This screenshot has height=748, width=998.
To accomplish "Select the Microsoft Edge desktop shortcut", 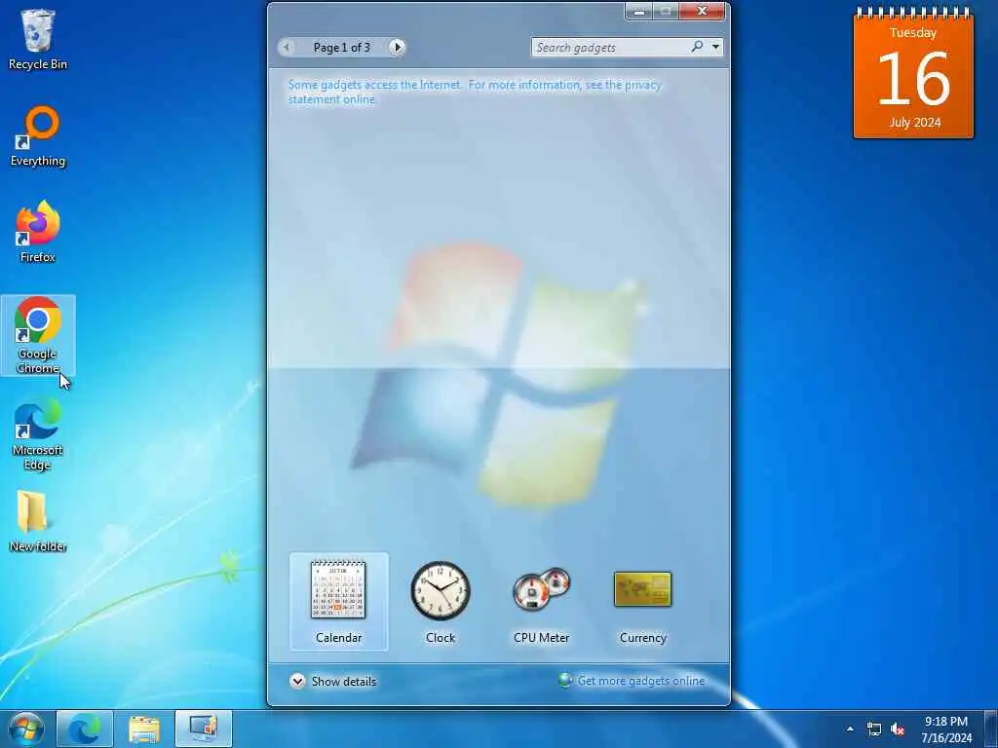I will 38,433.
